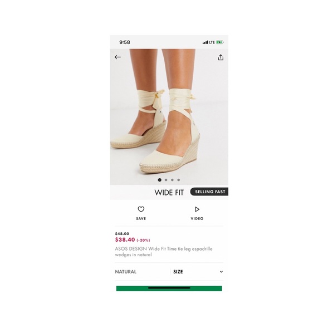323x323 pixels.
Task: Tap the SELLING FAST badge
Action: (209, 192)
